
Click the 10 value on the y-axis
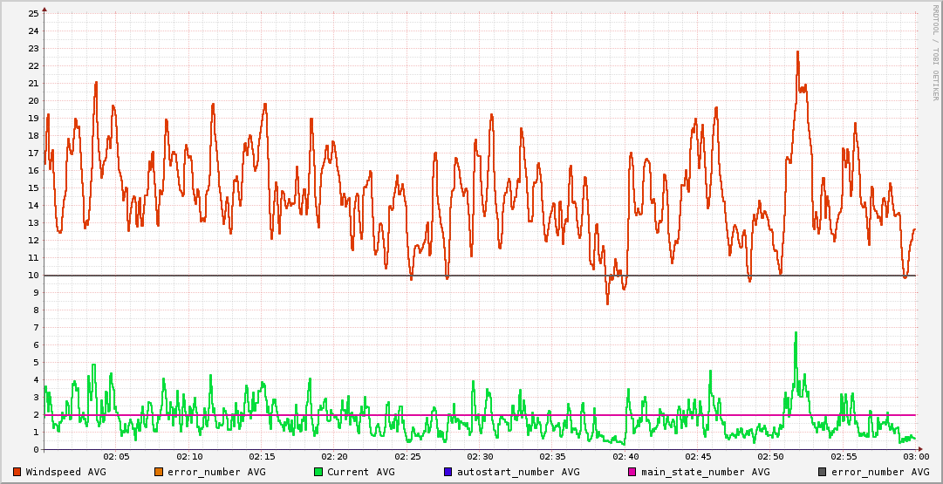[x=33, y=276]
